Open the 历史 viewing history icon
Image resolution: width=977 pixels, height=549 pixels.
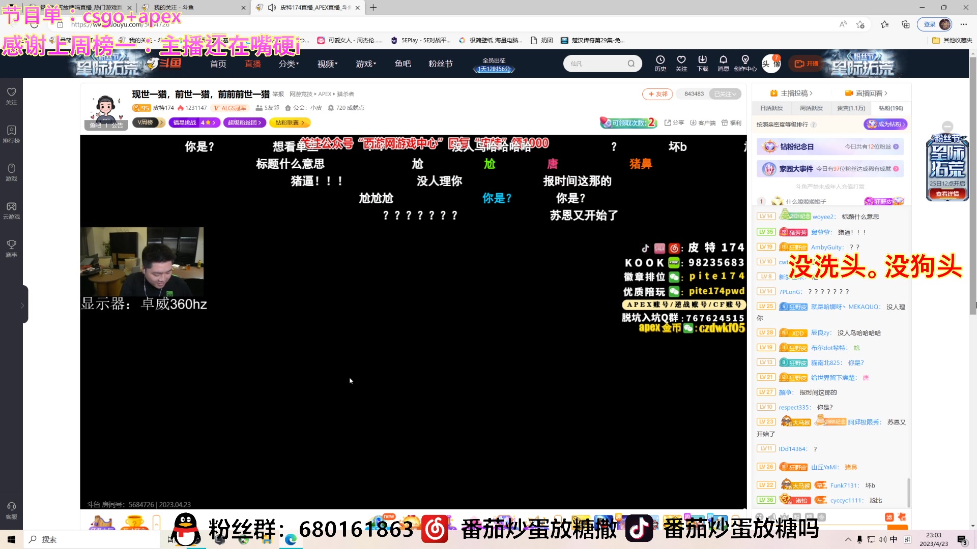660,64
